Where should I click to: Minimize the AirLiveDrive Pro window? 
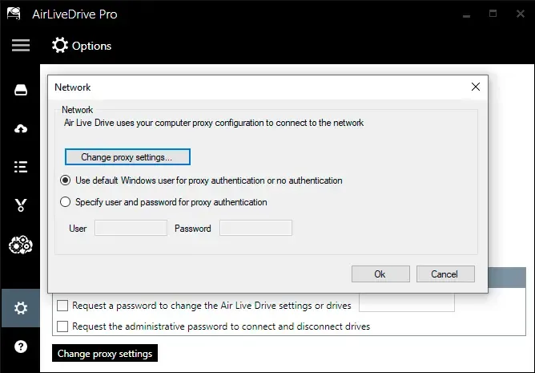click(x=466, y=14)
